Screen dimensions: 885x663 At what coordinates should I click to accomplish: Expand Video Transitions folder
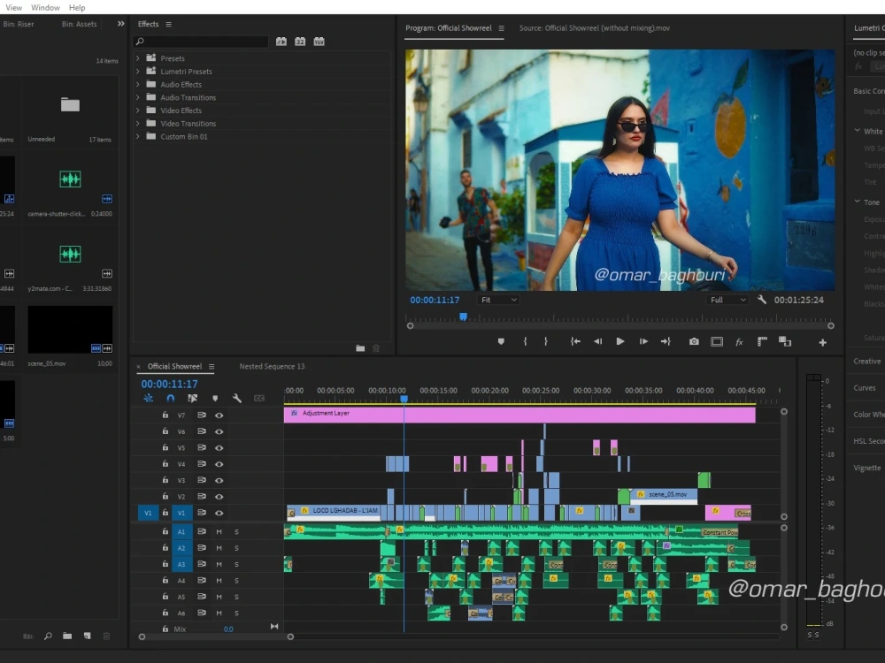click(x=138, y=123)
